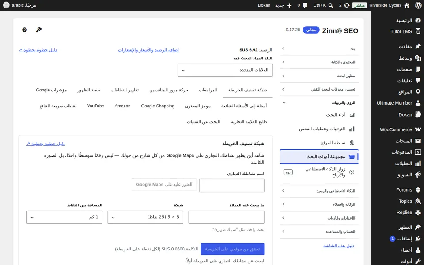Viewport: 424px width, 265px height.
Task: Switch to YouTube tab
Action: [95, 106]
